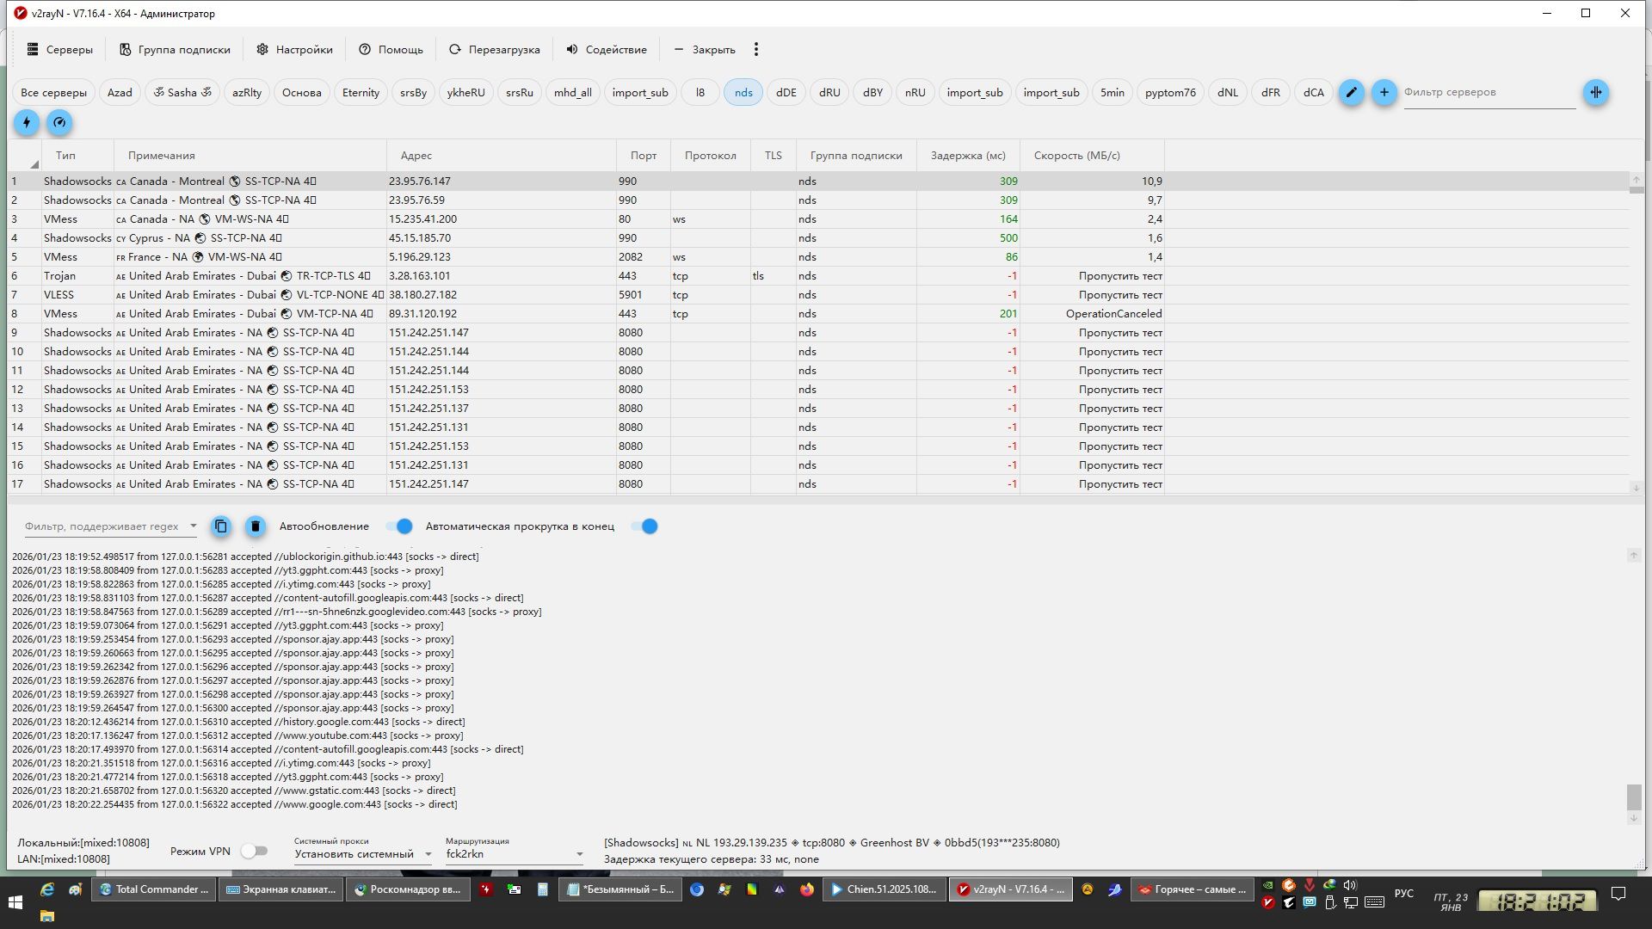The width and height of the screenshot is (1652, 929).
Task: Switch the РУС keyboard language indicator
Action: coord(1404,894)
